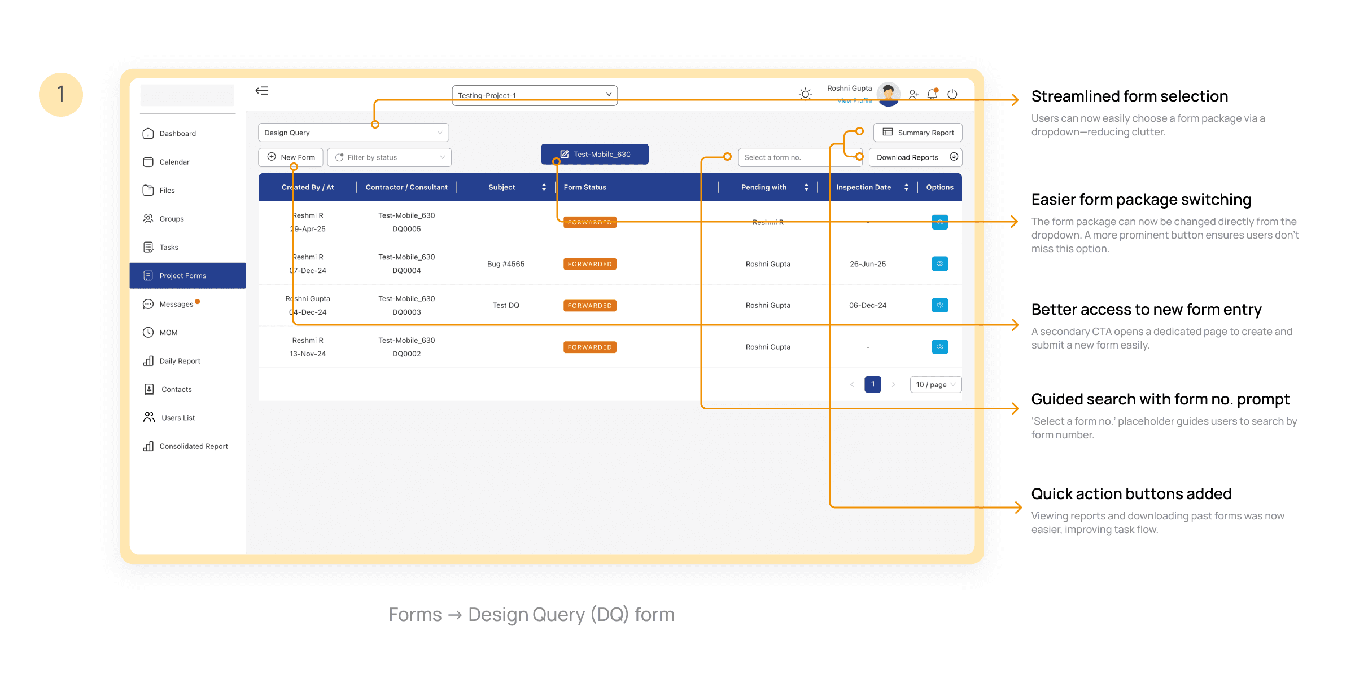The width and height of the screenshot is (1355, 692).
Task: Click Roshni Gupta's profile avatar
Action: [x=889, y=92]
